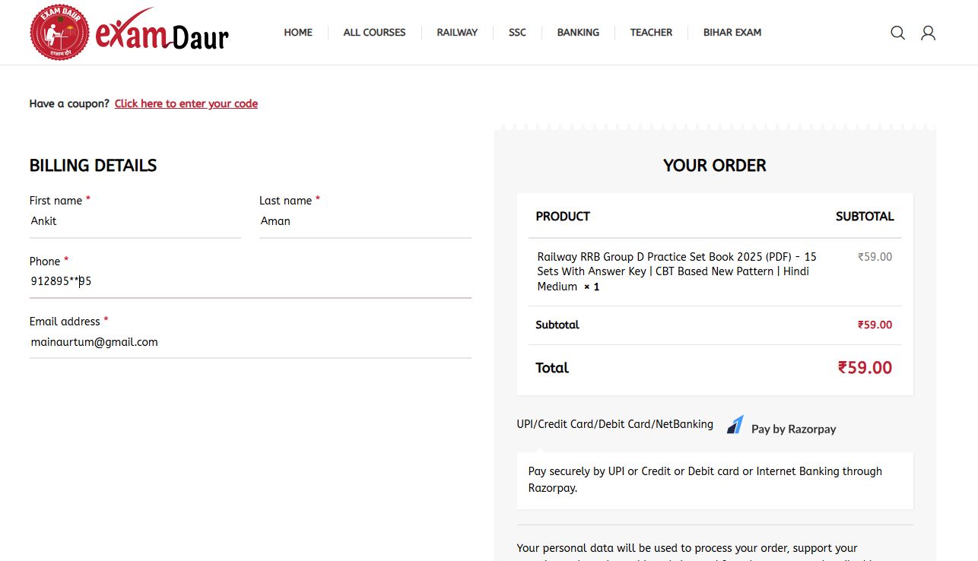
Task: Focus the First name field
Action: (135, 221)
